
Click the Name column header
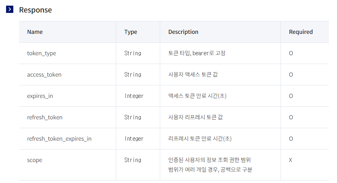pyautogui.click(x=35, y=32)
